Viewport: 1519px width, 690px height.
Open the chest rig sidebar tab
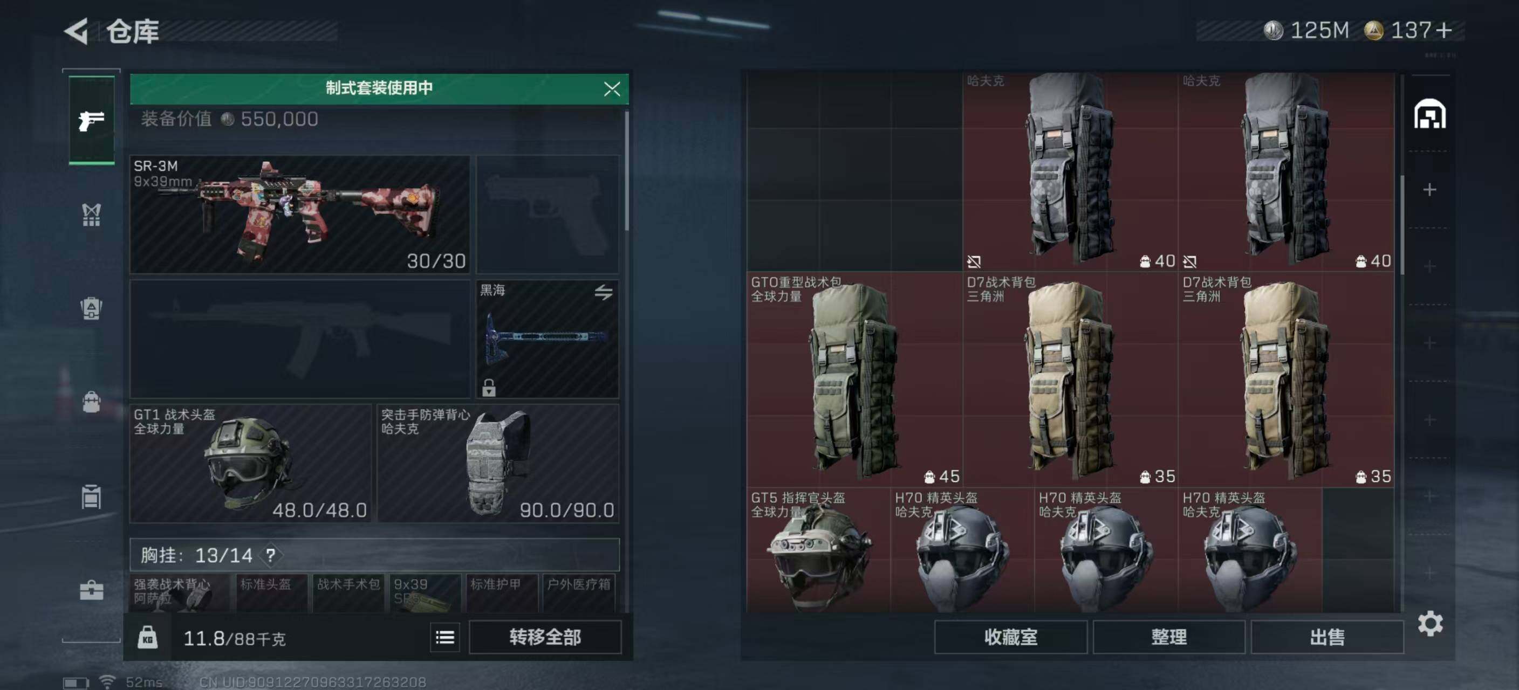pos(91,215)
